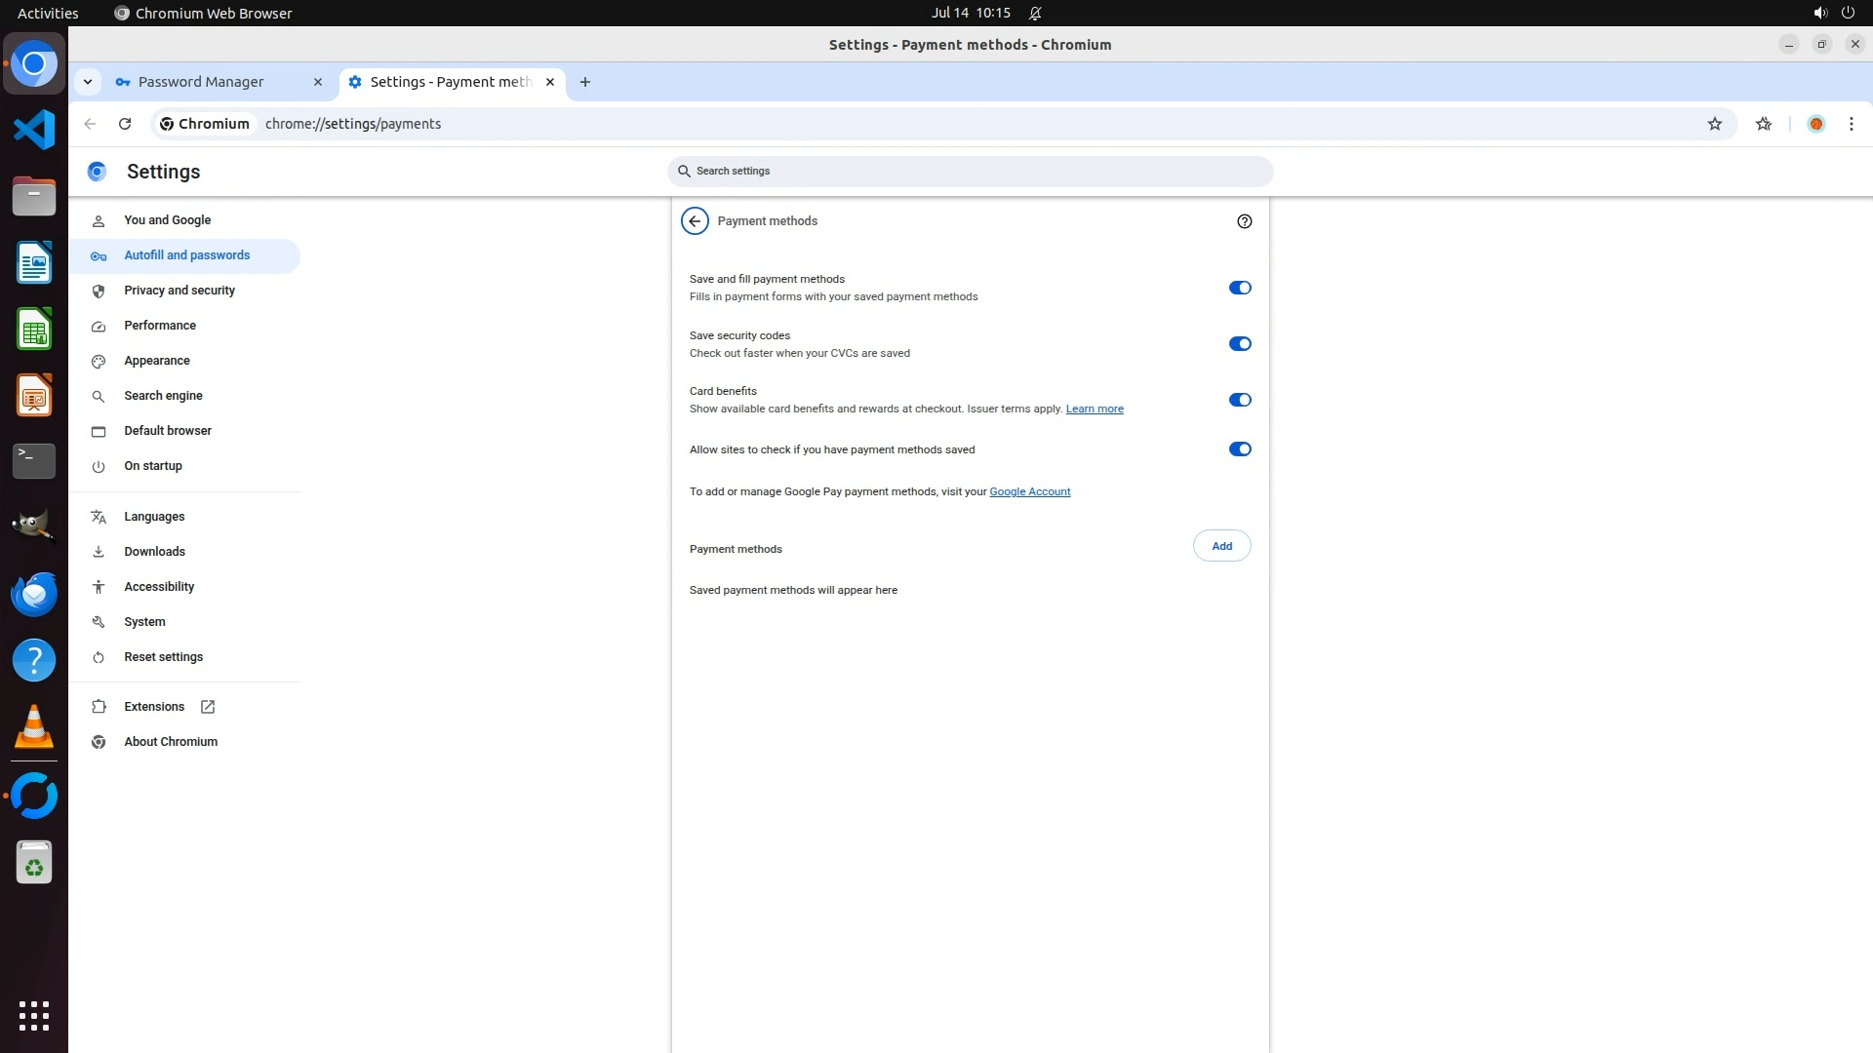
Task: Open all bookmarks icon in toolbar
Action: coord(1763,124)
